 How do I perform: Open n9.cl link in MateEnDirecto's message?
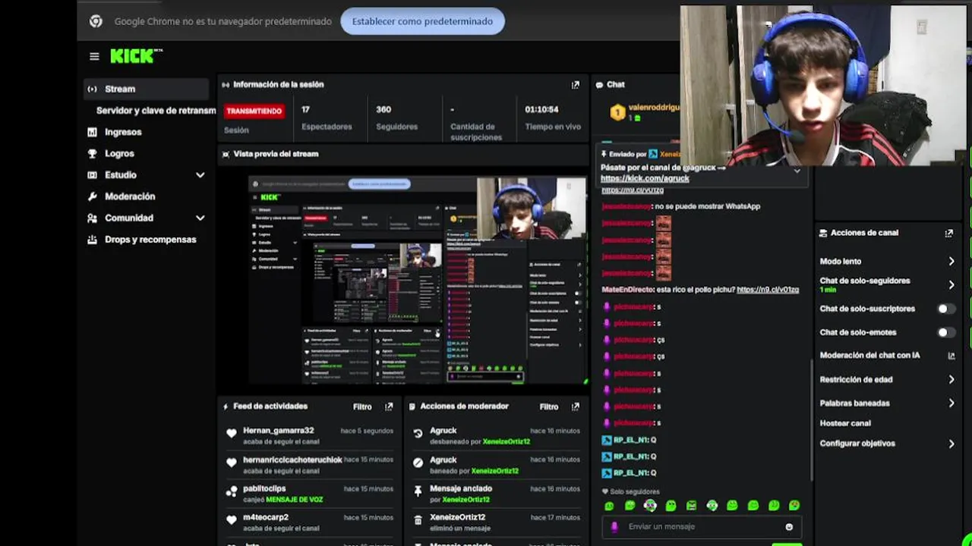[768, 290]
